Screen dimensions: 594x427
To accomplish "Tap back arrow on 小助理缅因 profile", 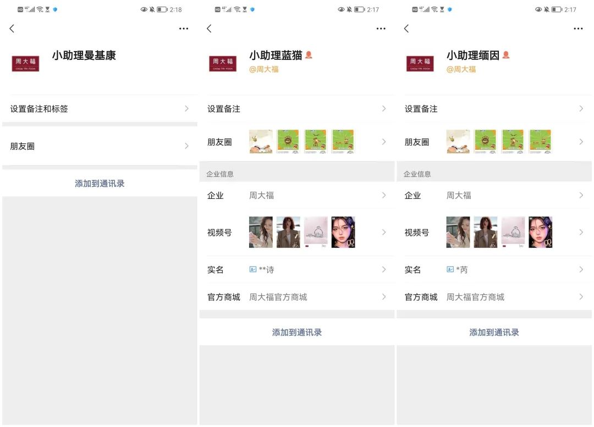I will pos(406,29).
